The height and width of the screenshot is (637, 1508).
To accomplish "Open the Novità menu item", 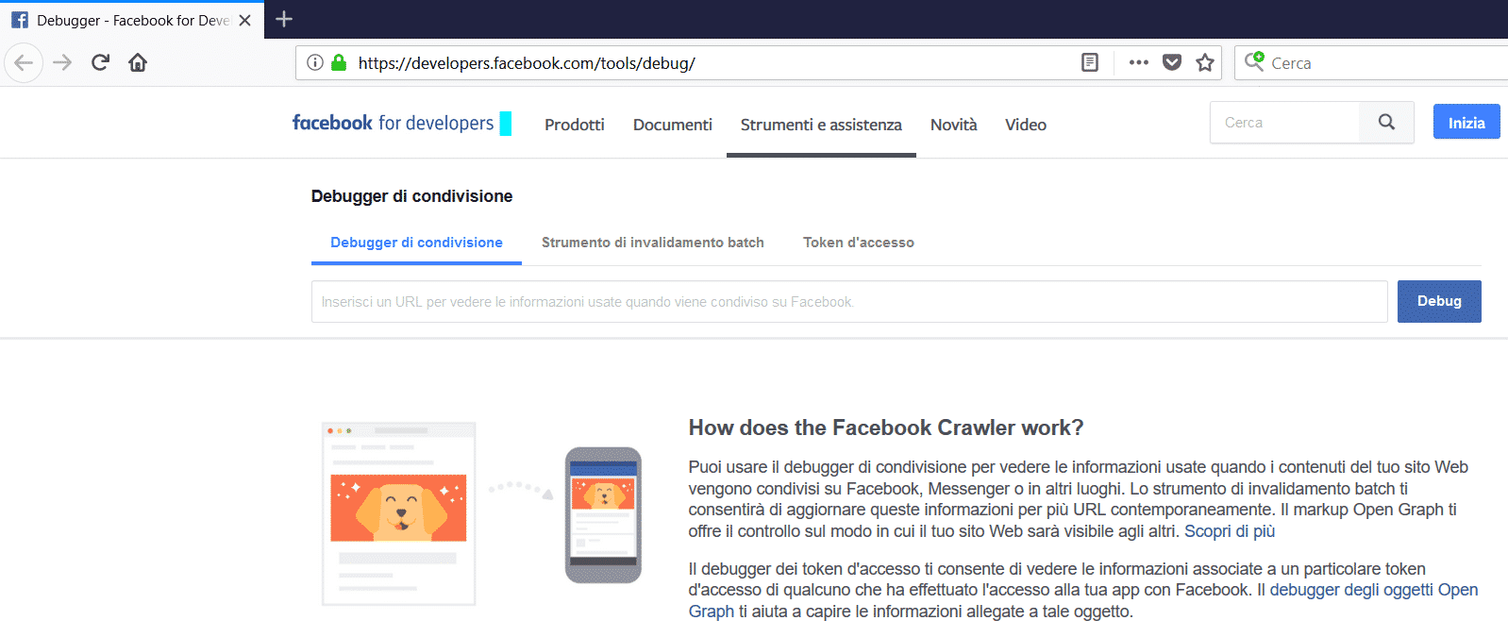I will point(954,125).
